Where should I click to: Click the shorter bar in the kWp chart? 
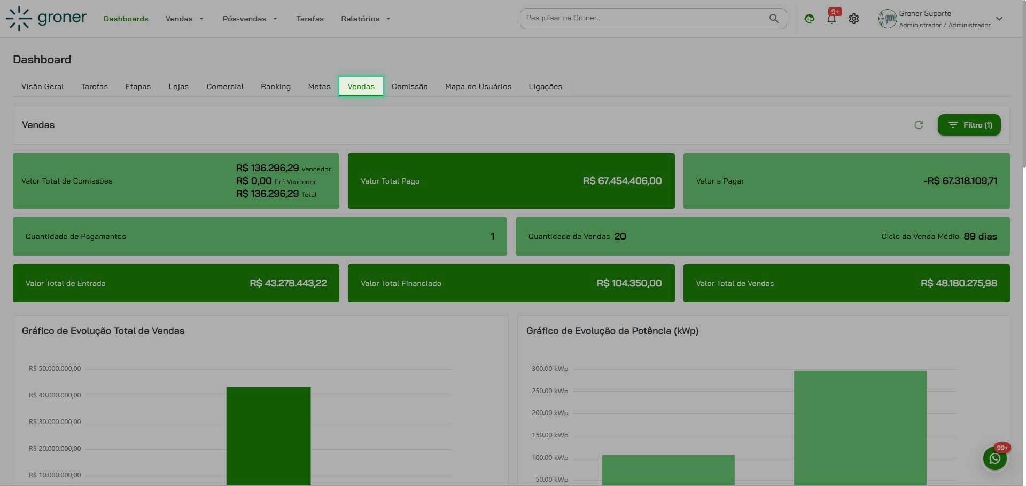668,471
